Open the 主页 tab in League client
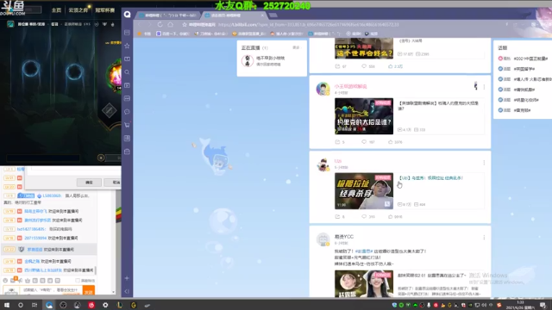The height and width of the screenshot is (310, 552). coord(56,10)
